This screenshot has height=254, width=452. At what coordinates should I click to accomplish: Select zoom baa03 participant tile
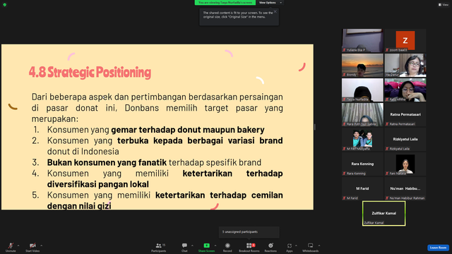[x=405, y=40]
